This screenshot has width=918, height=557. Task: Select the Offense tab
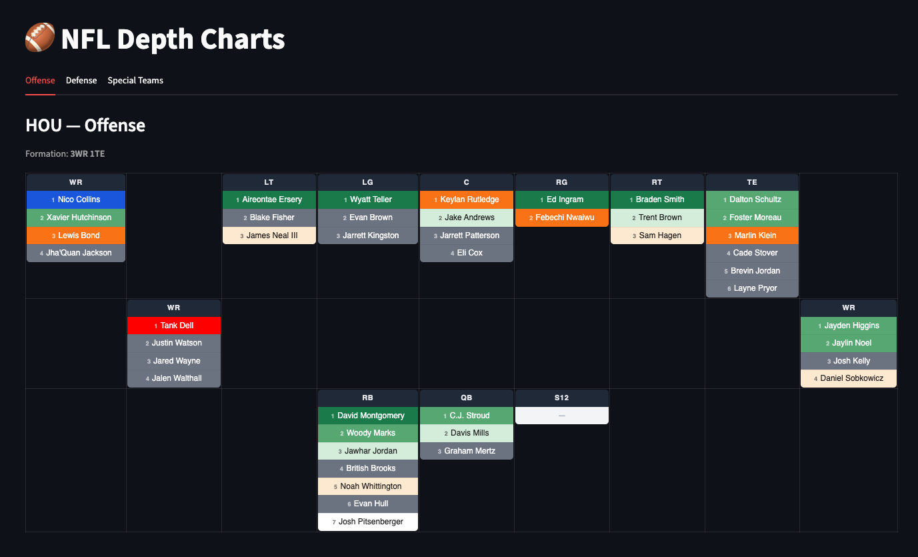point(40,80)
